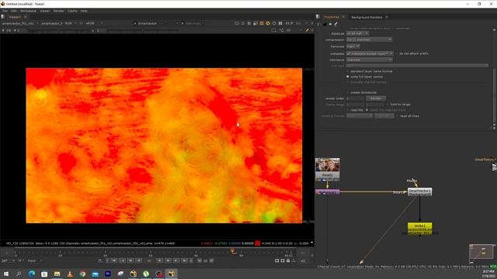Viewport: 497px width, 279px height.
Task: Open the interleave dropdown
Action: tap(370, 60)
